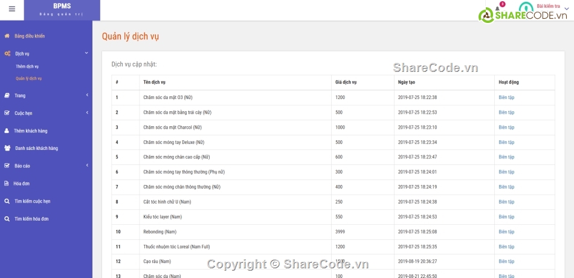Click the group icon beside Danh sách khách hàng
This screenshot has height=278, width=574.
pos(7,148)
